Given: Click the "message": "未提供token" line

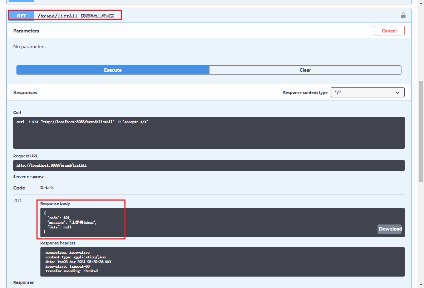Looking at the screenshot, I should [x=72, y=222].
